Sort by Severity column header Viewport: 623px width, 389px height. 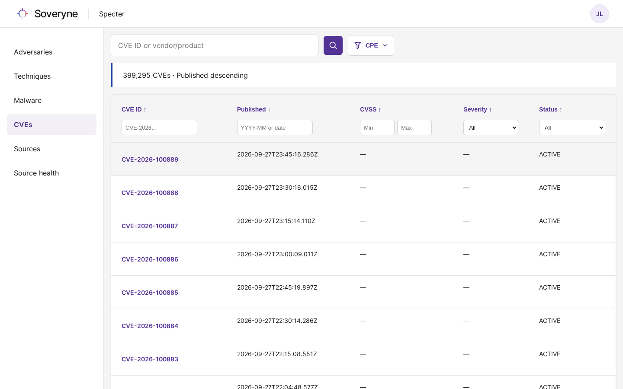coord(478,109)
